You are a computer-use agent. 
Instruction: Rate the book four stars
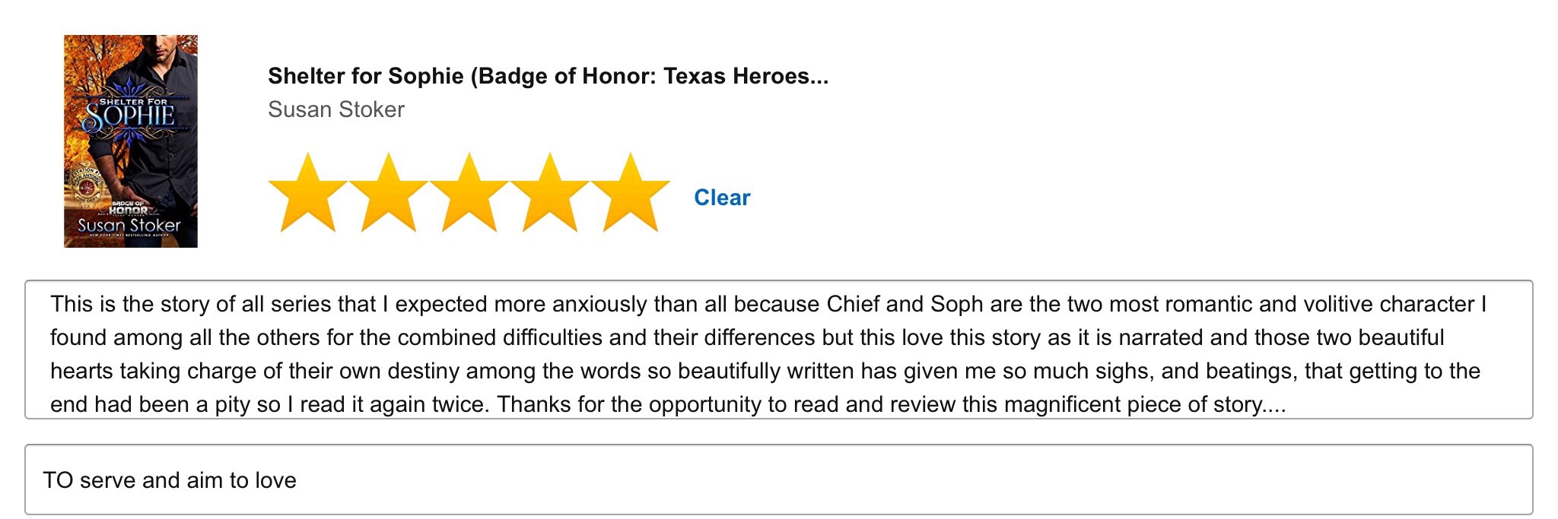(549, 194)
